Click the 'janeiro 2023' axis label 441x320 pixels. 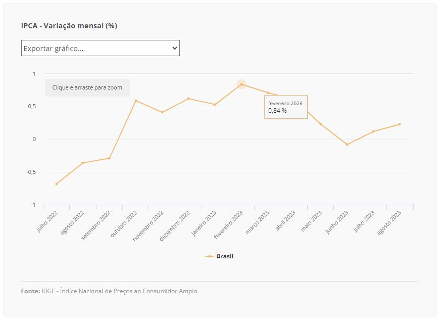(x=204, y=223)
